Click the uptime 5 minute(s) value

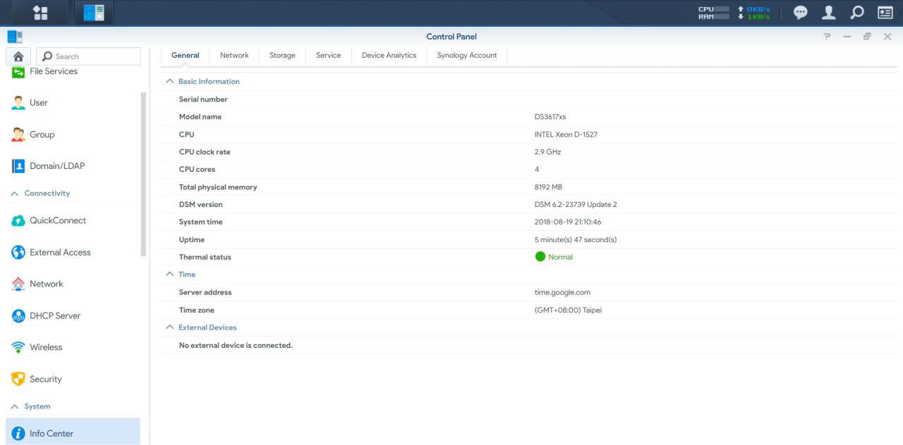(576, 240)
